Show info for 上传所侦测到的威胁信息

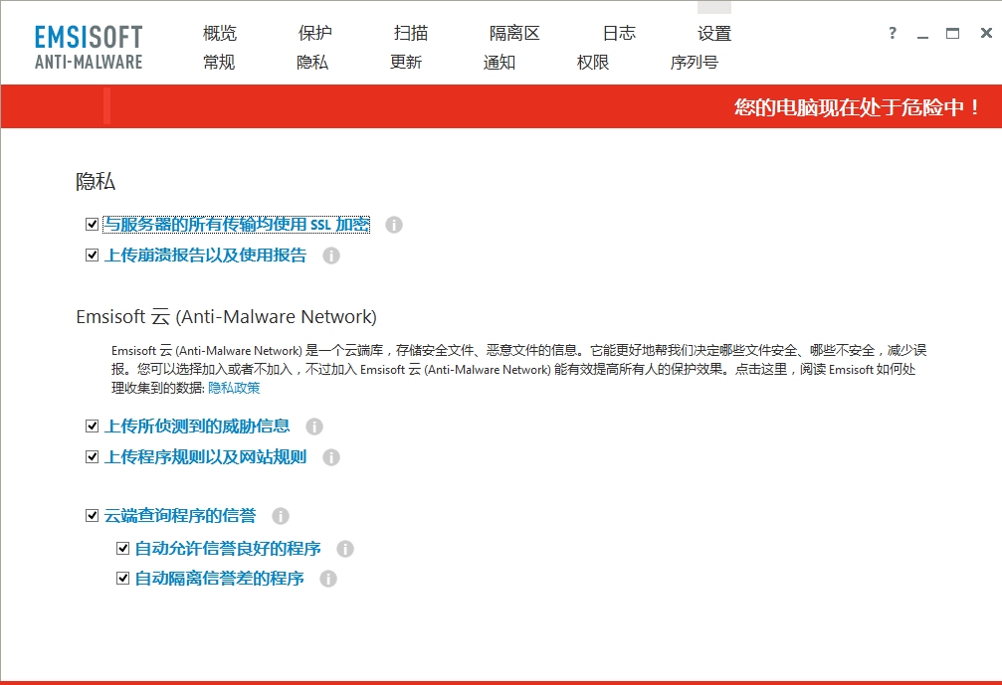[x=314, y=427]
